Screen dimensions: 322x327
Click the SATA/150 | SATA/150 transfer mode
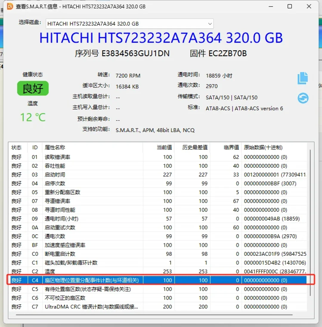pyautogui.click(x=231, y=97)
